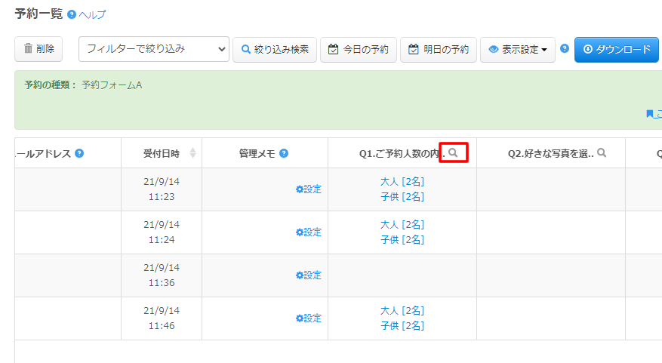662x363 pixels.
Task: Click the help icon beside メールアドレス header
Action: click(79, 153)
